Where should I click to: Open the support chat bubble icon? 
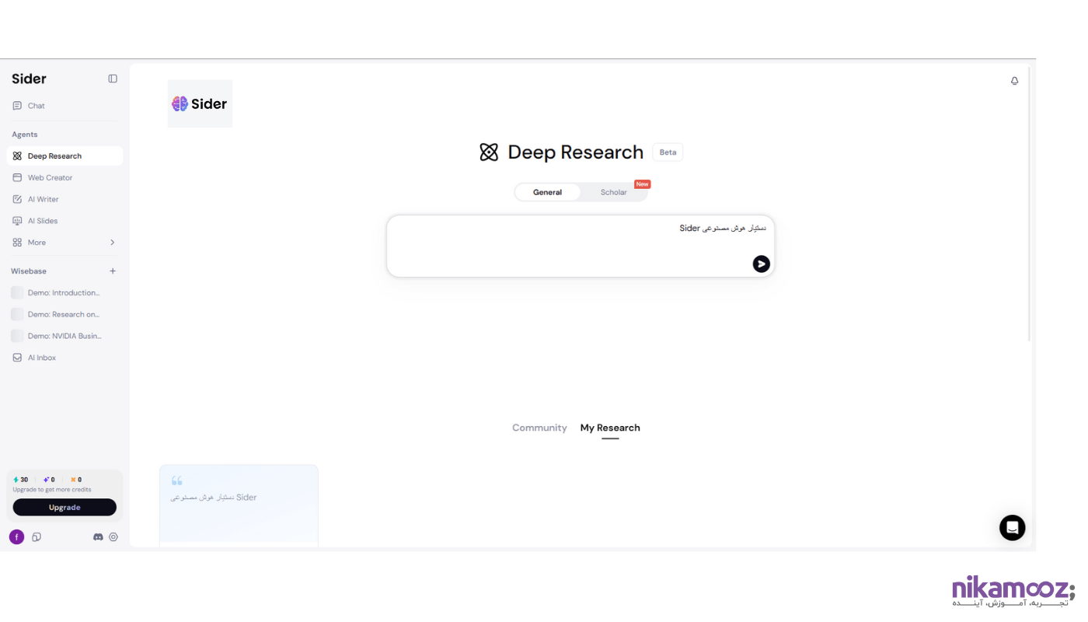coord(1012,528)
